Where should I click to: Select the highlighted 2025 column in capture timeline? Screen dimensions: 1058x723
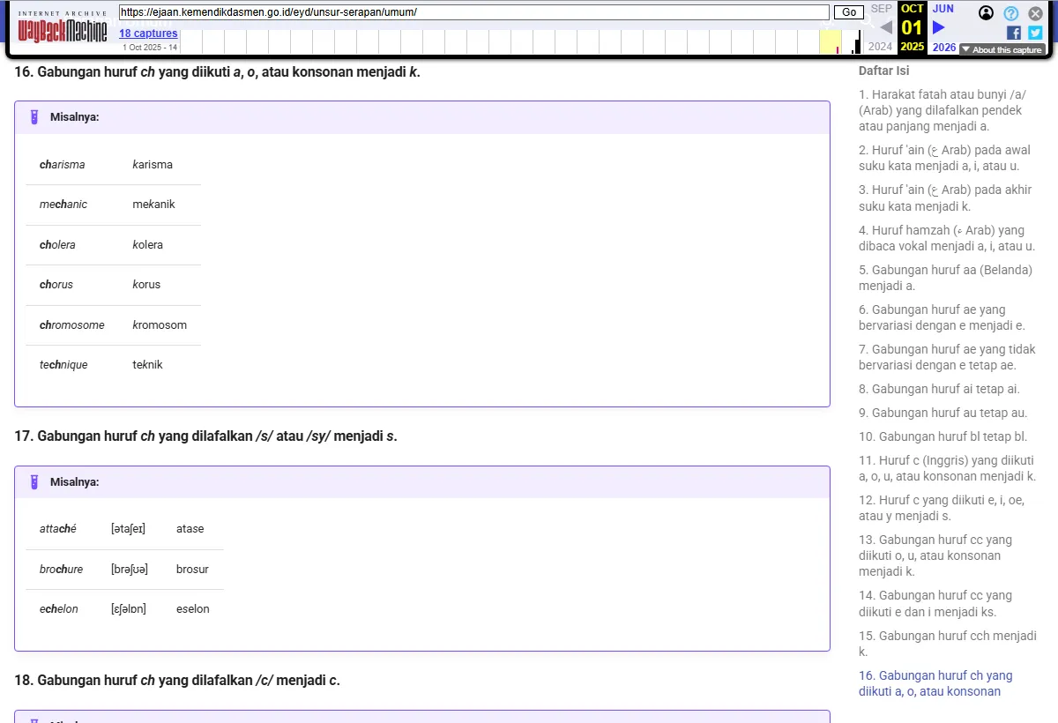(x=830, y=41)
